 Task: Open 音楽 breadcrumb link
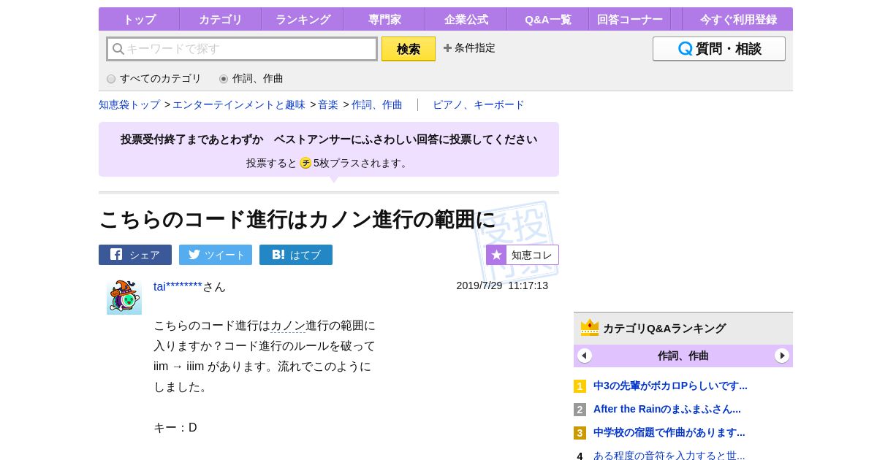click(x=328, y=104)
